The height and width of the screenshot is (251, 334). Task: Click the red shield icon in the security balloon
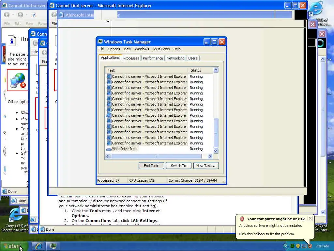click(242, 219)
